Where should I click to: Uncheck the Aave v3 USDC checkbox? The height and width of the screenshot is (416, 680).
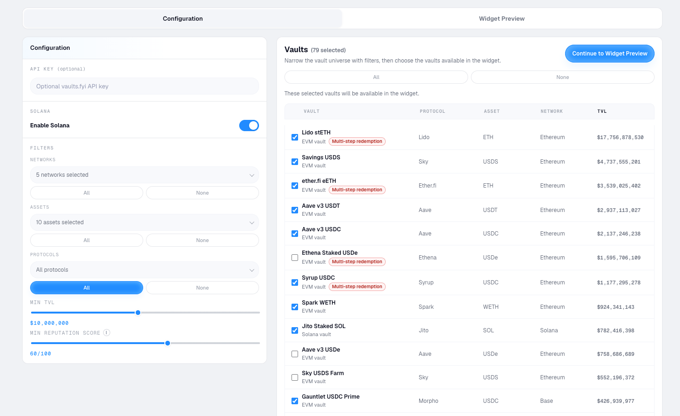pyautogui.click(x=295, y=234)
